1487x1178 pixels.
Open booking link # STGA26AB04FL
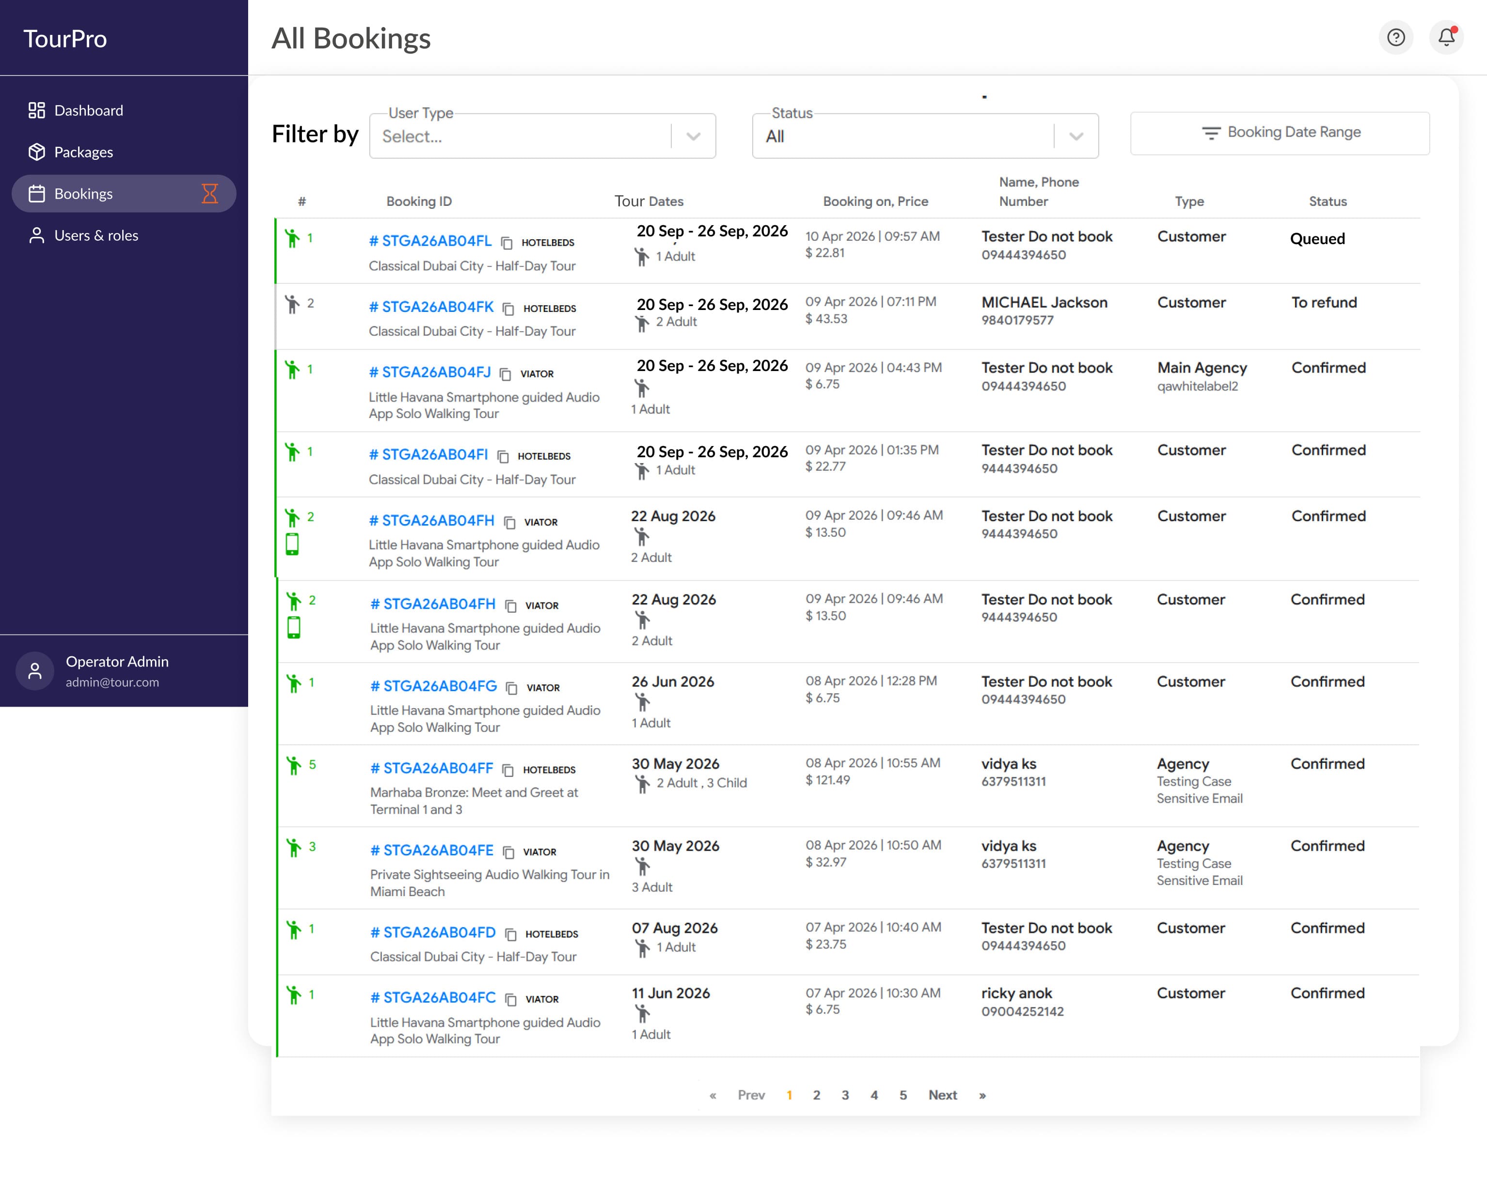[x=430, y=241]
